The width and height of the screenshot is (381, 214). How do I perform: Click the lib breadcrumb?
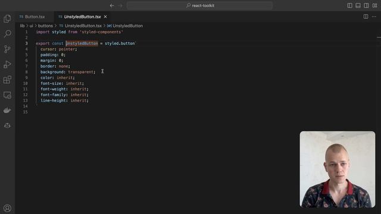click(23, 26)
